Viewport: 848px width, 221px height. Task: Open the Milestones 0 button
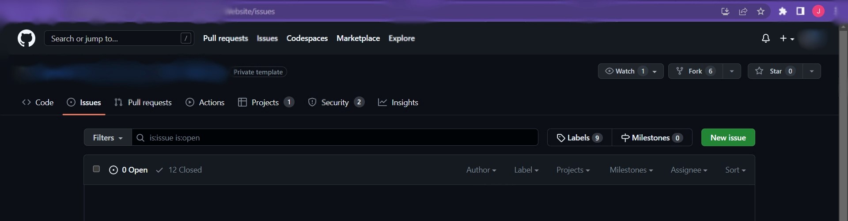(652, 137)
